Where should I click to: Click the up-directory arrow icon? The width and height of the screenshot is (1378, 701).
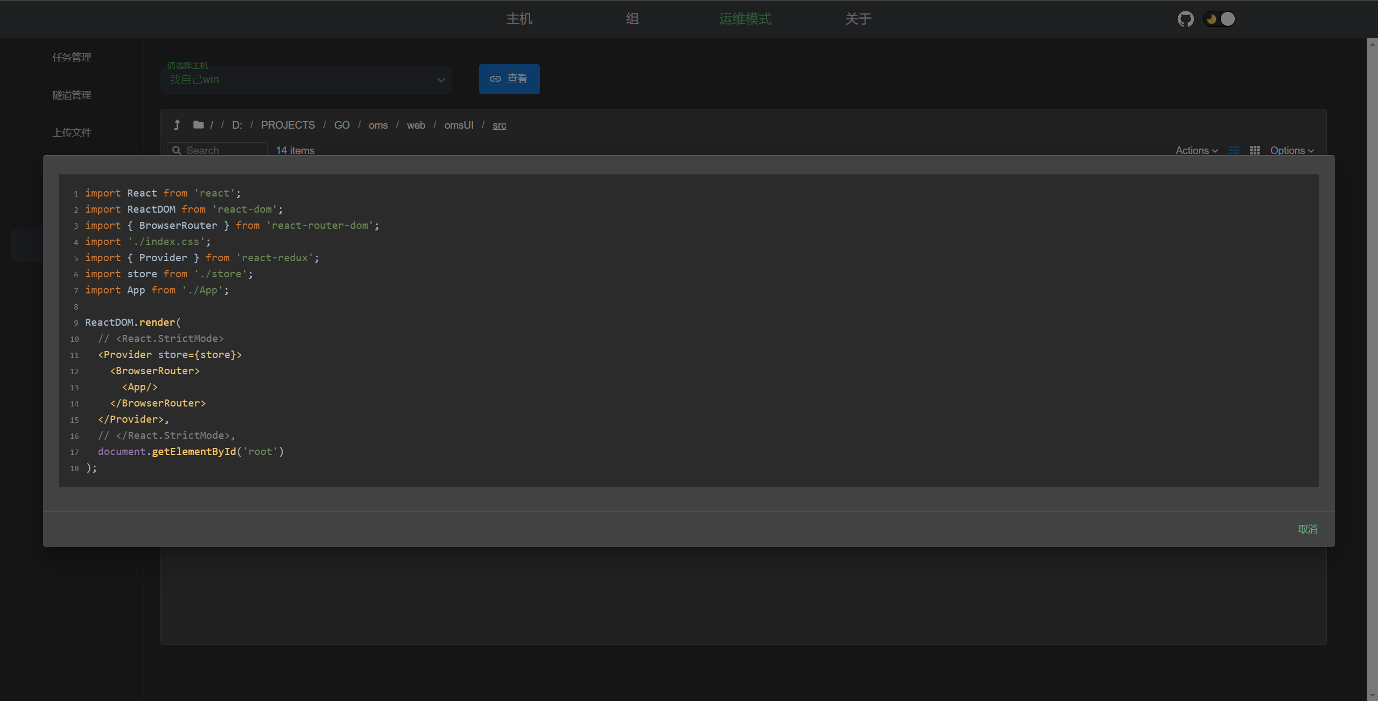[177, 125]
